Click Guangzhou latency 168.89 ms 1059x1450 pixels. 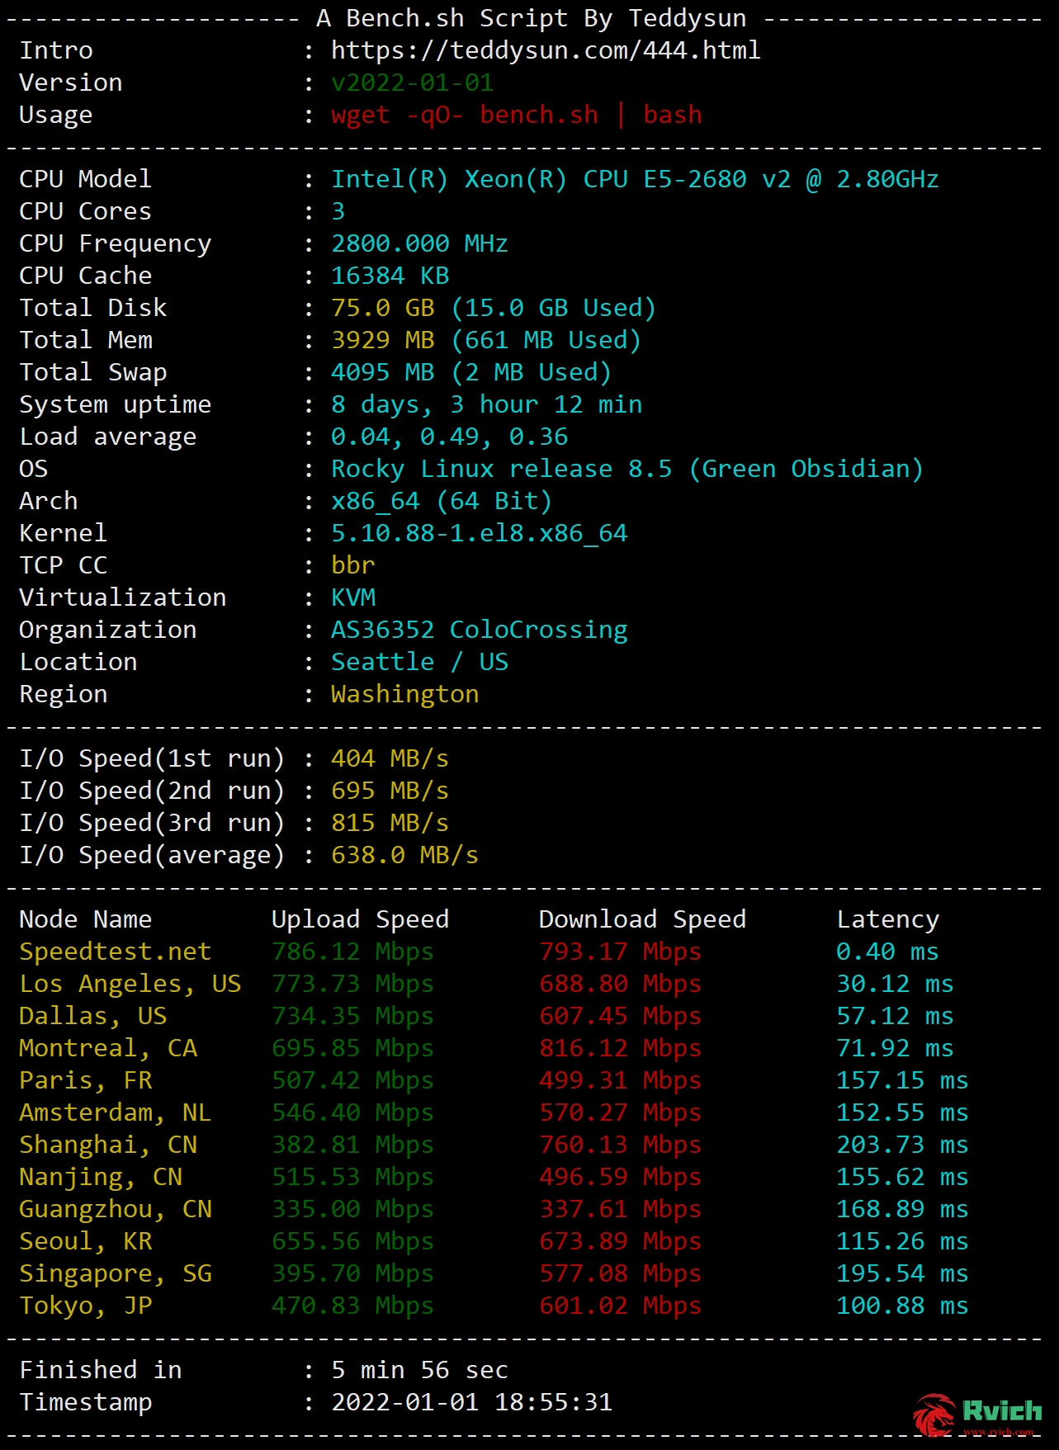tap(903, 1209)
